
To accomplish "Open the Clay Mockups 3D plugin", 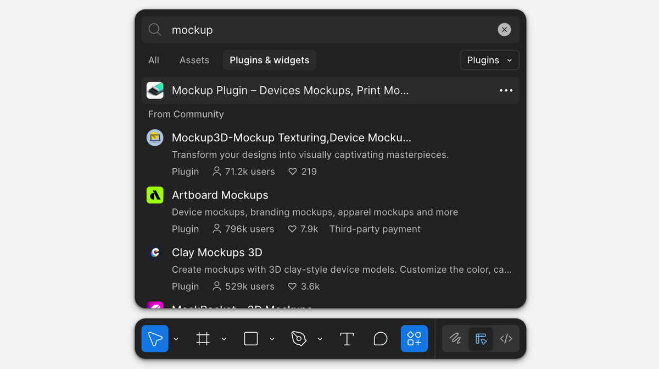I will pyautogui.click(x=217, y=252).
